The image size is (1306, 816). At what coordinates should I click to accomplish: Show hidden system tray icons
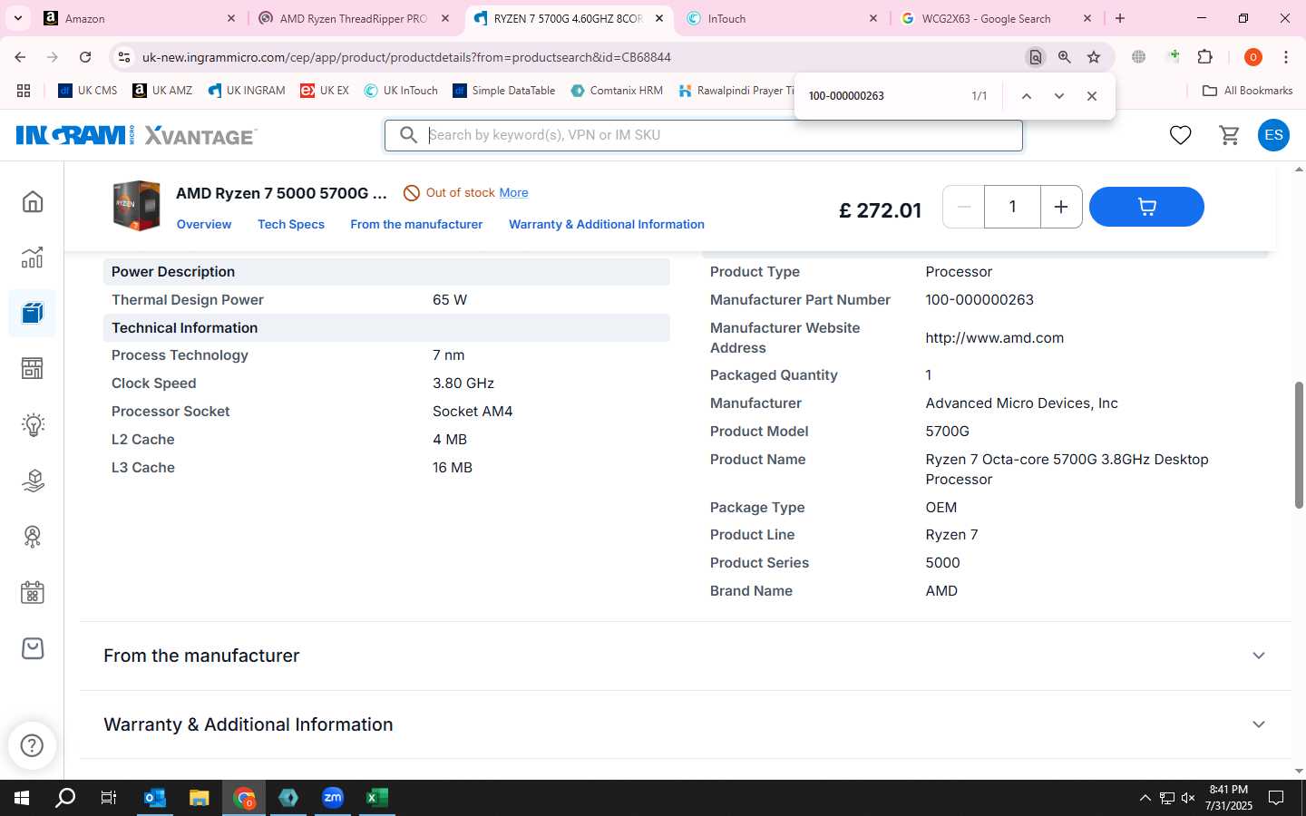pos(1145,798)
